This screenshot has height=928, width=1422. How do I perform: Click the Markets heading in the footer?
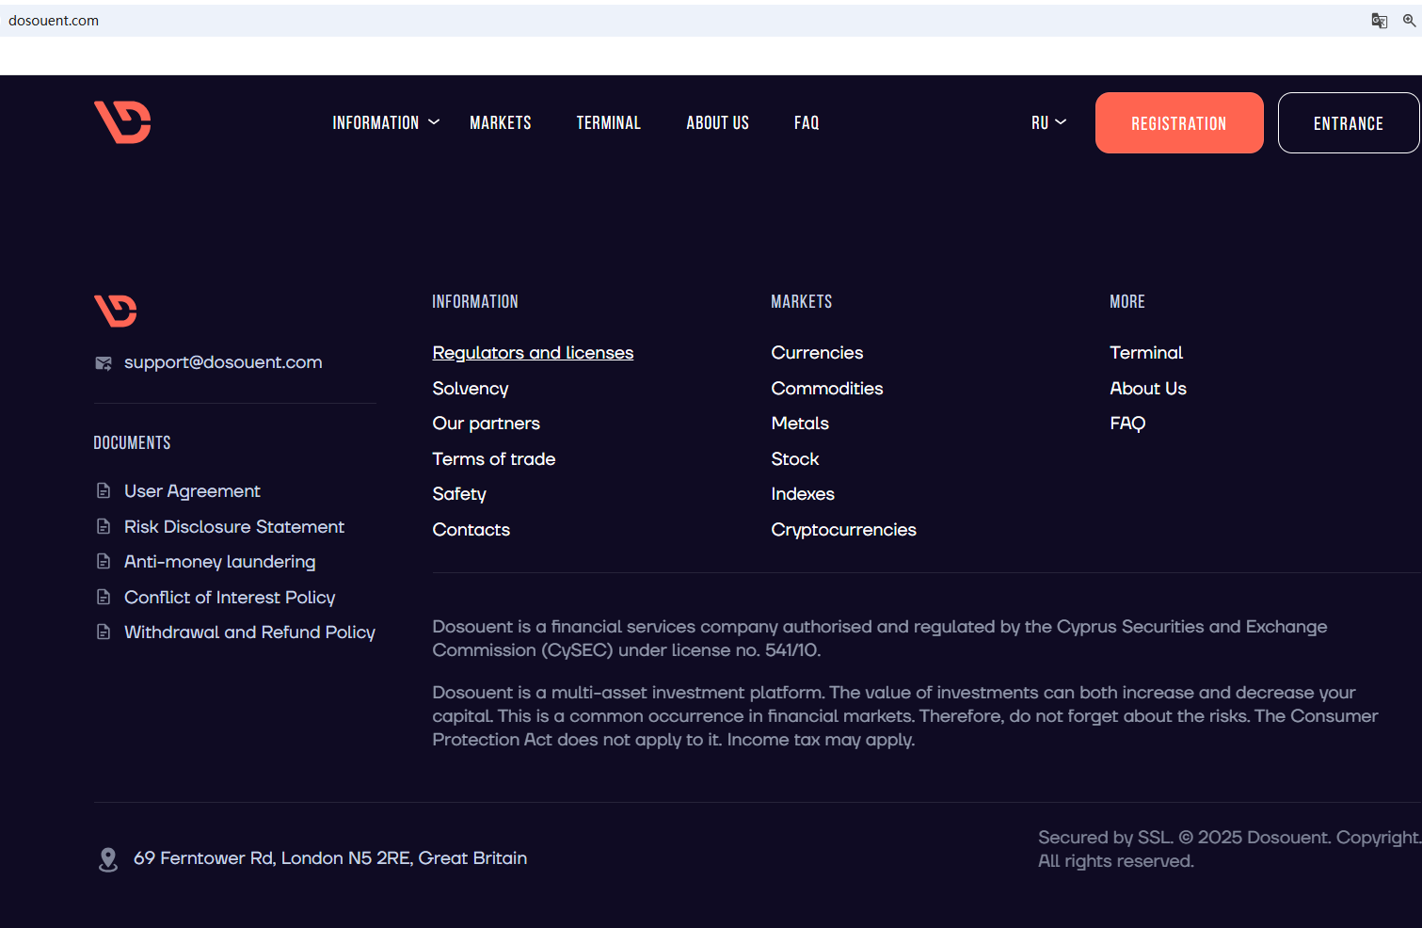pyautogui.click(x=802, y=302)
